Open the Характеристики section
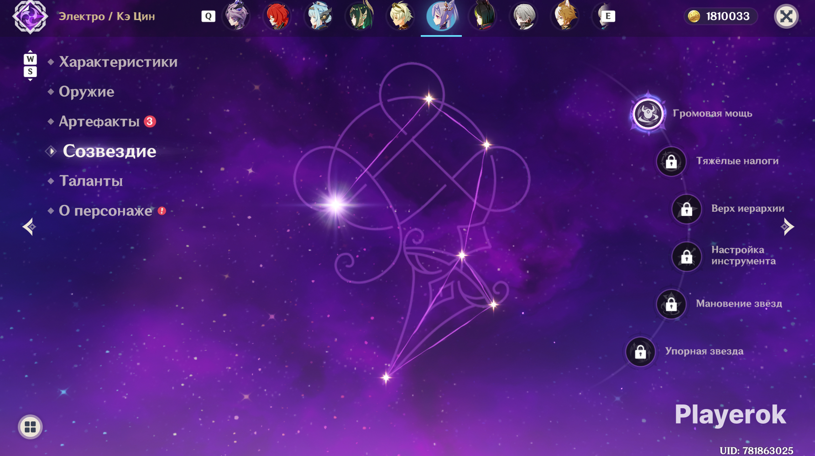 (118, 62)
